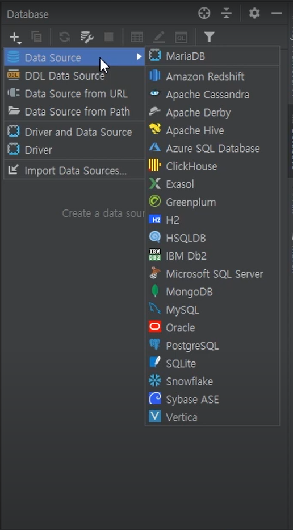
Task: Select HSQLDB data source
Action: point(212,238)
